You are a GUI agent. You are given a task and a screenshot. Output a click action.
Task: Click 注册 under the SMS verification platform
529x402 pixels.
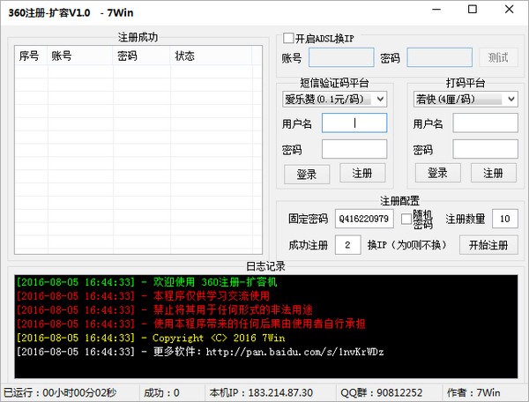coord(361,173)
